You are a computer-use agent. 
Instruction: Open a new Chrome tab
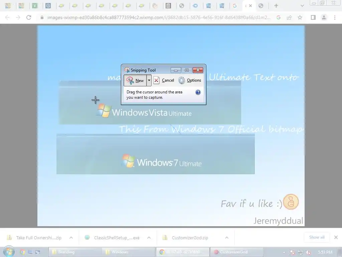(276, 6)
